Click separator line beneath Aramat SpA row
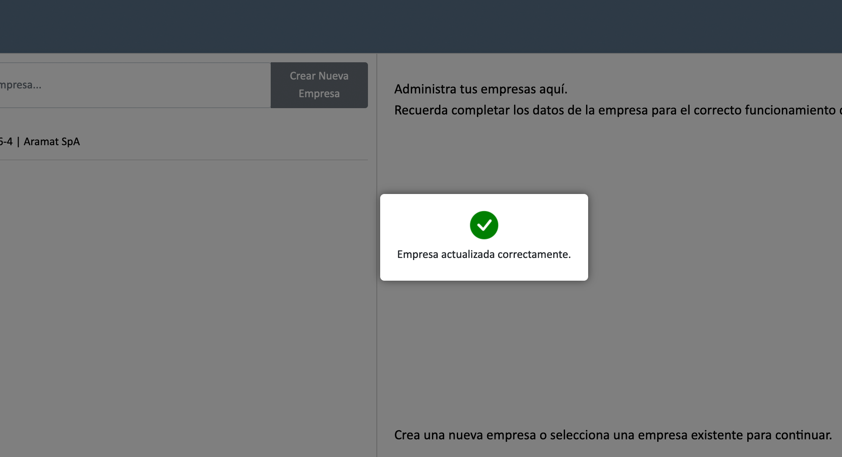 click(184, 160)
